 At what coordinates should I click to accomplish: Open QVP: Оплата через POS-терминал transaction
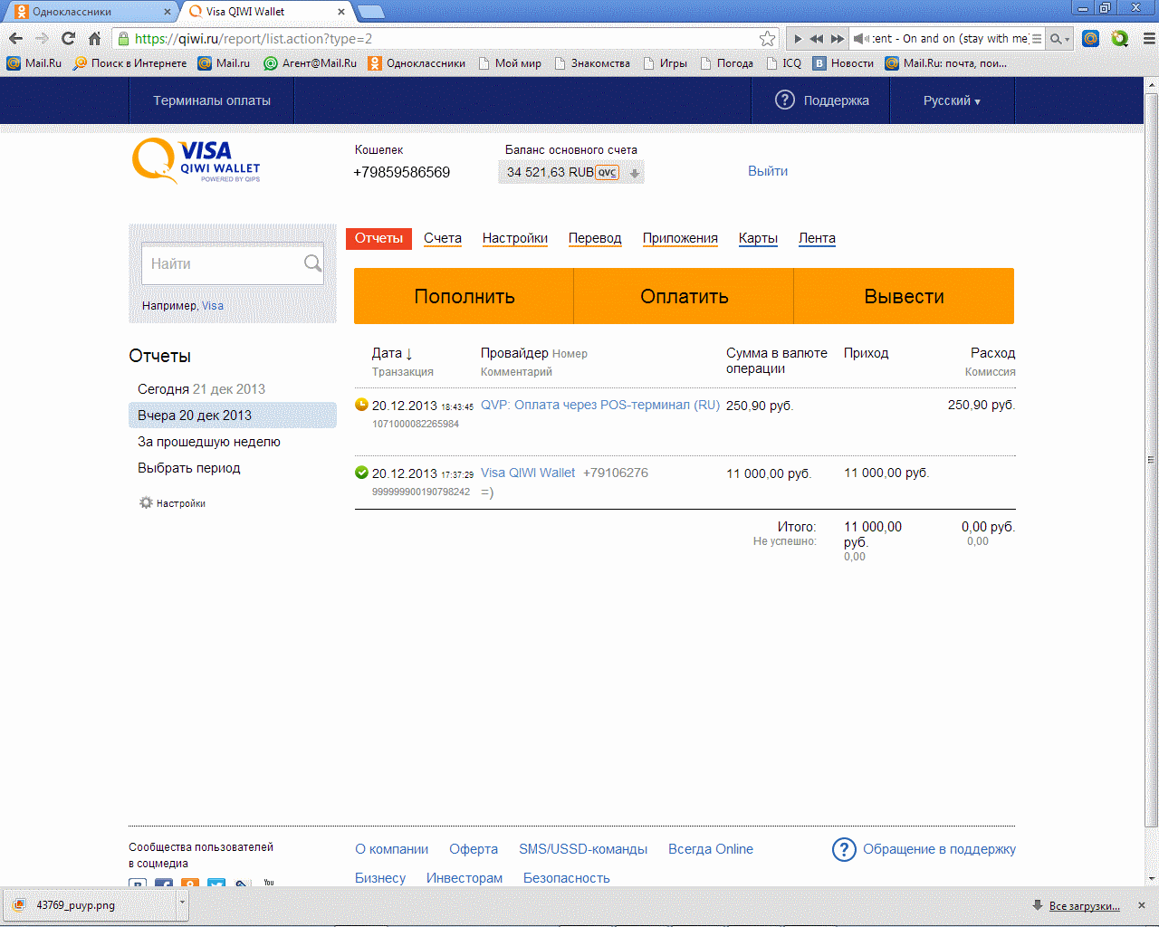pos(600,406)
